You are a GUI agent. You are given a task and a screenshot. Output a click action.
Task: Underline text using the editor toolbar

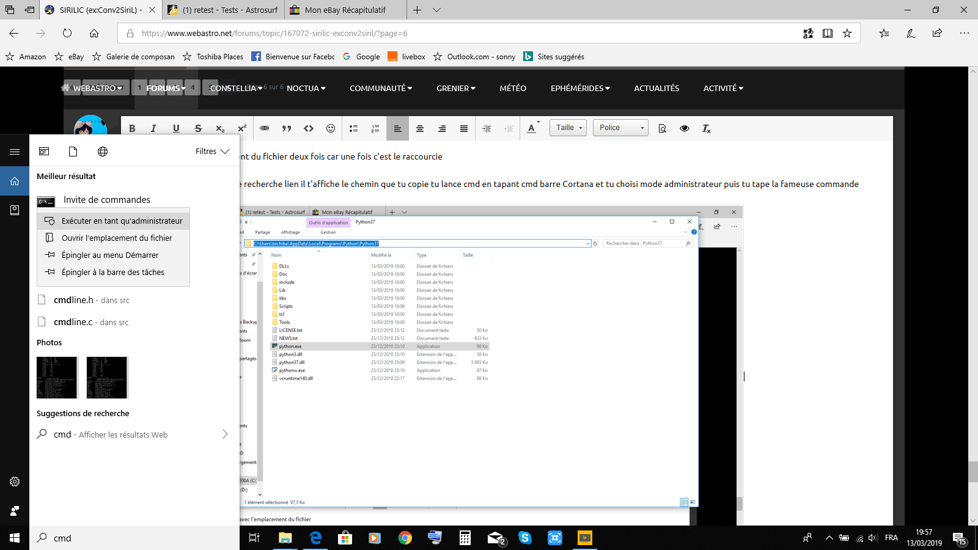click(x=176, y=128)
